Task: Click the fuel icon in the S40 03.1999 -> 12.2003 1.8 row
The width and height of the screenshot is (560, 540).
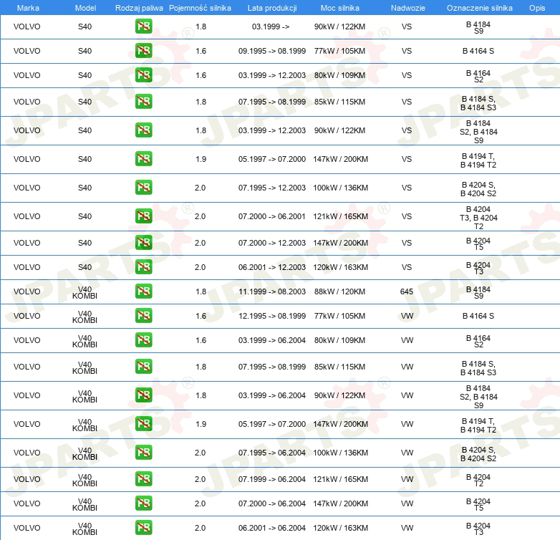Action: pos(143,130)
